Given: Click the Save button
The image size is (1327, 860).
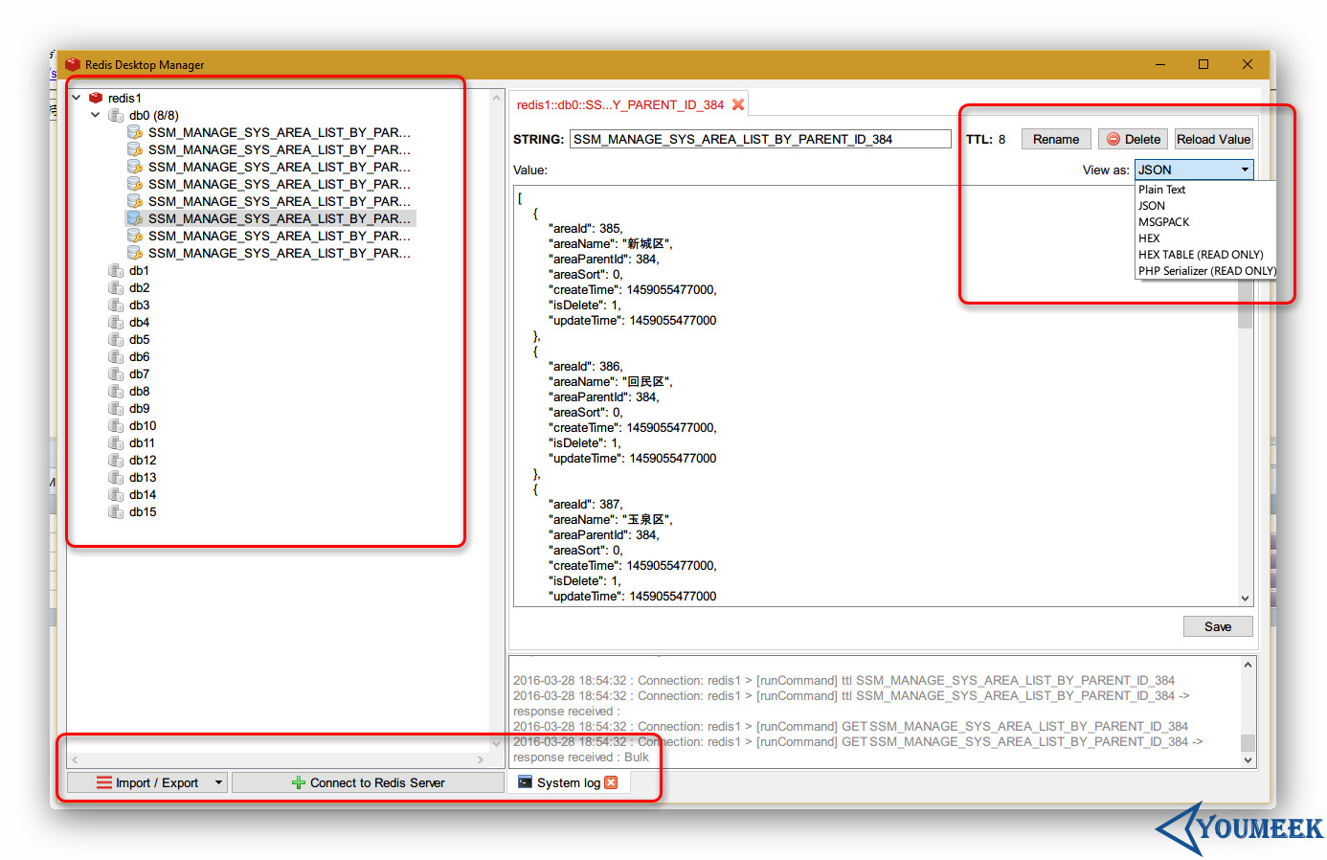Looking at the screenshot, I should coord(1217,626).
